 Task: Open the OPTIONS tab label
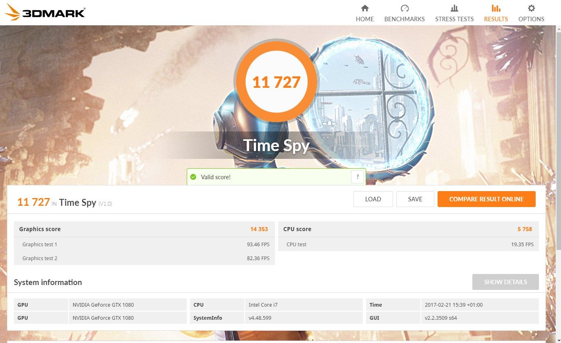[x=531, y=19]
